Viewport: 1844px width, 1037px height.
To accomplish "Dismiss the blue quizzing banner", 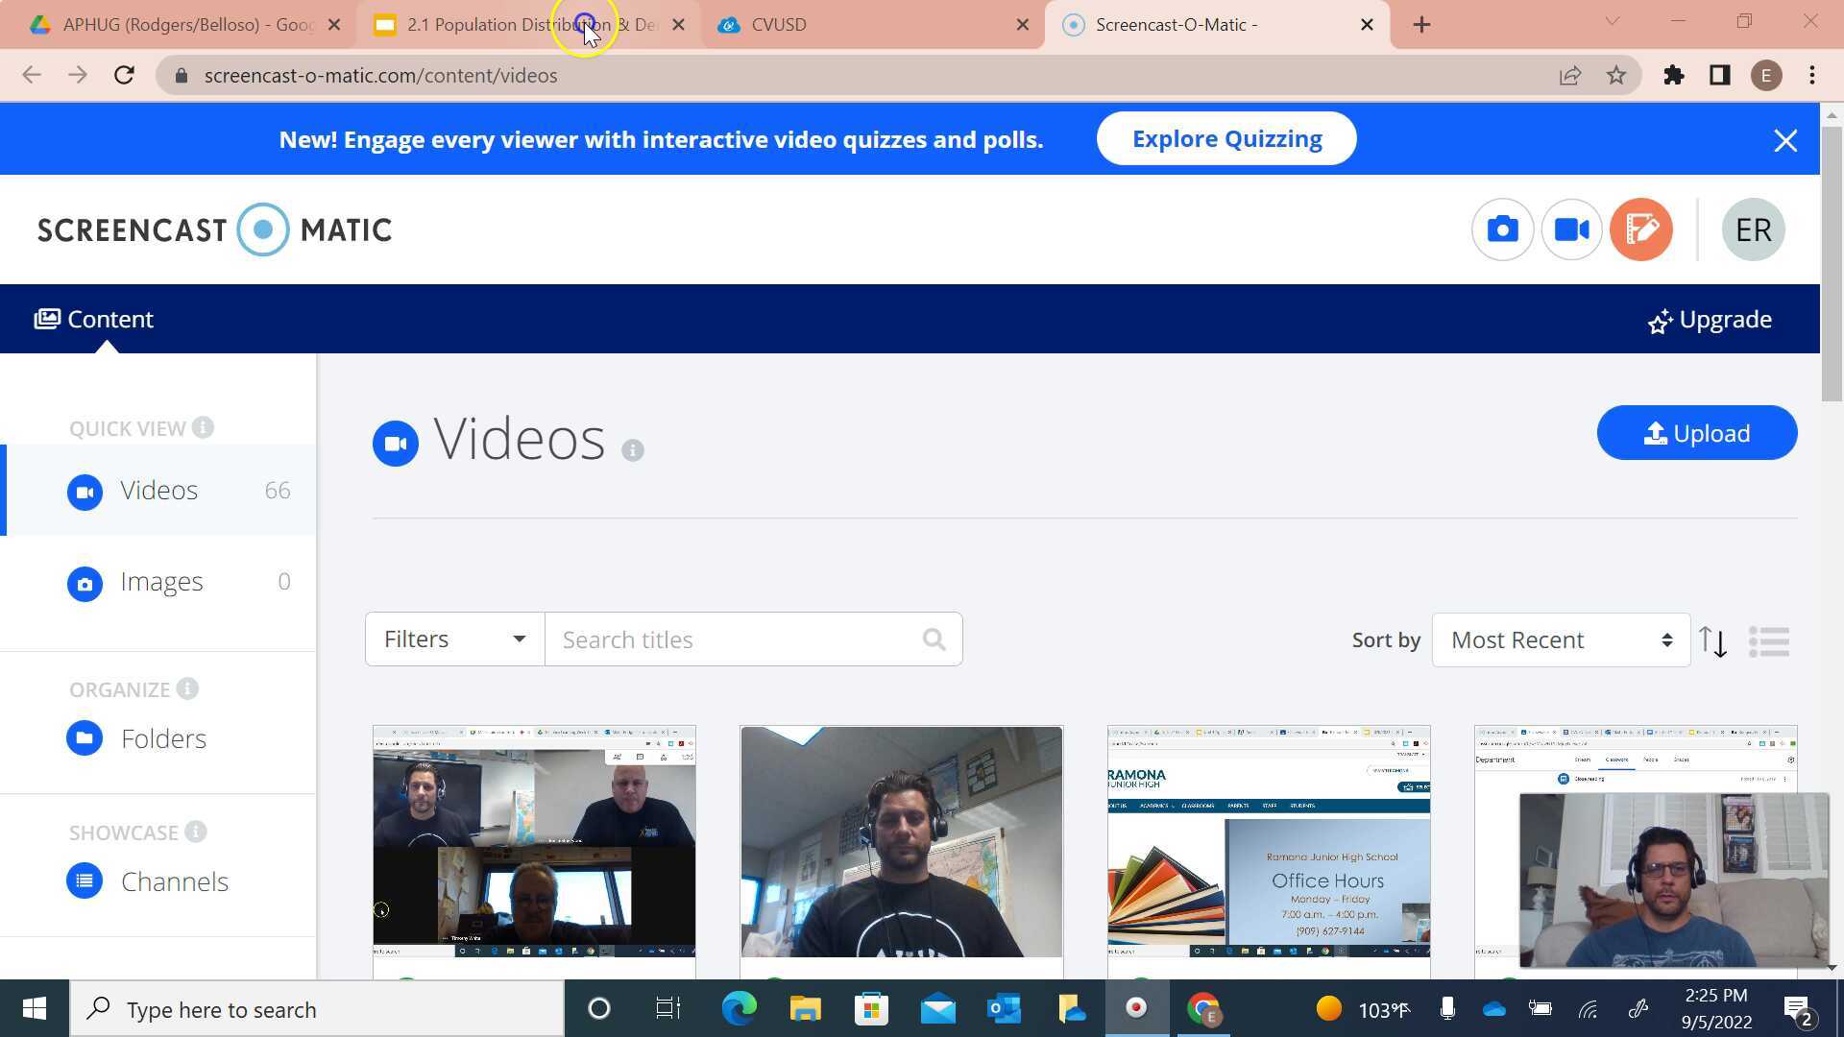I will [x=1785, y=141].
